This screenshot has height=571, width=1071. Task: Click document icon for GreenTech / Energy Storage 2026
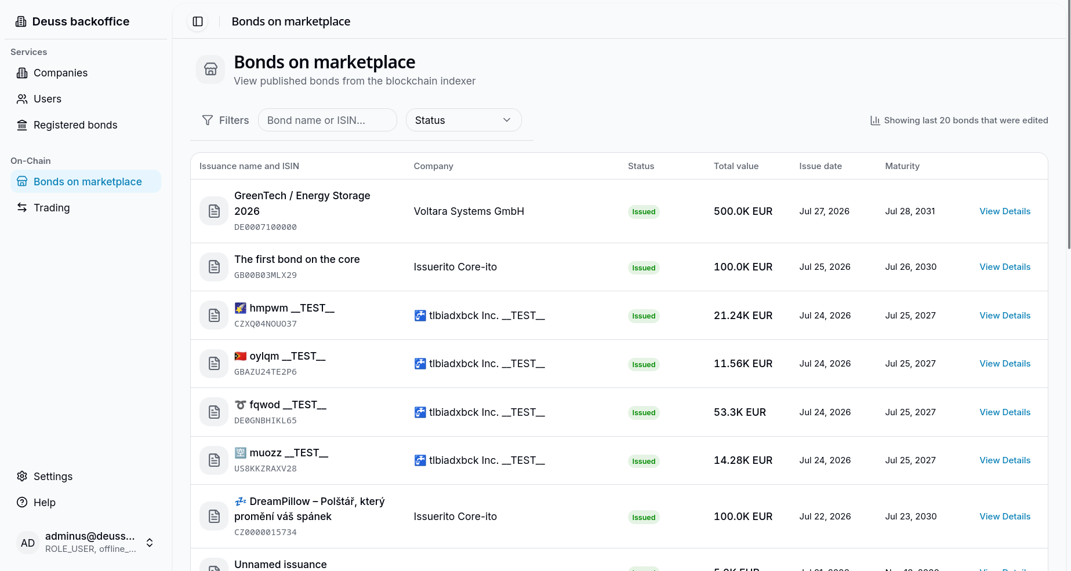(x=214, y=211)
